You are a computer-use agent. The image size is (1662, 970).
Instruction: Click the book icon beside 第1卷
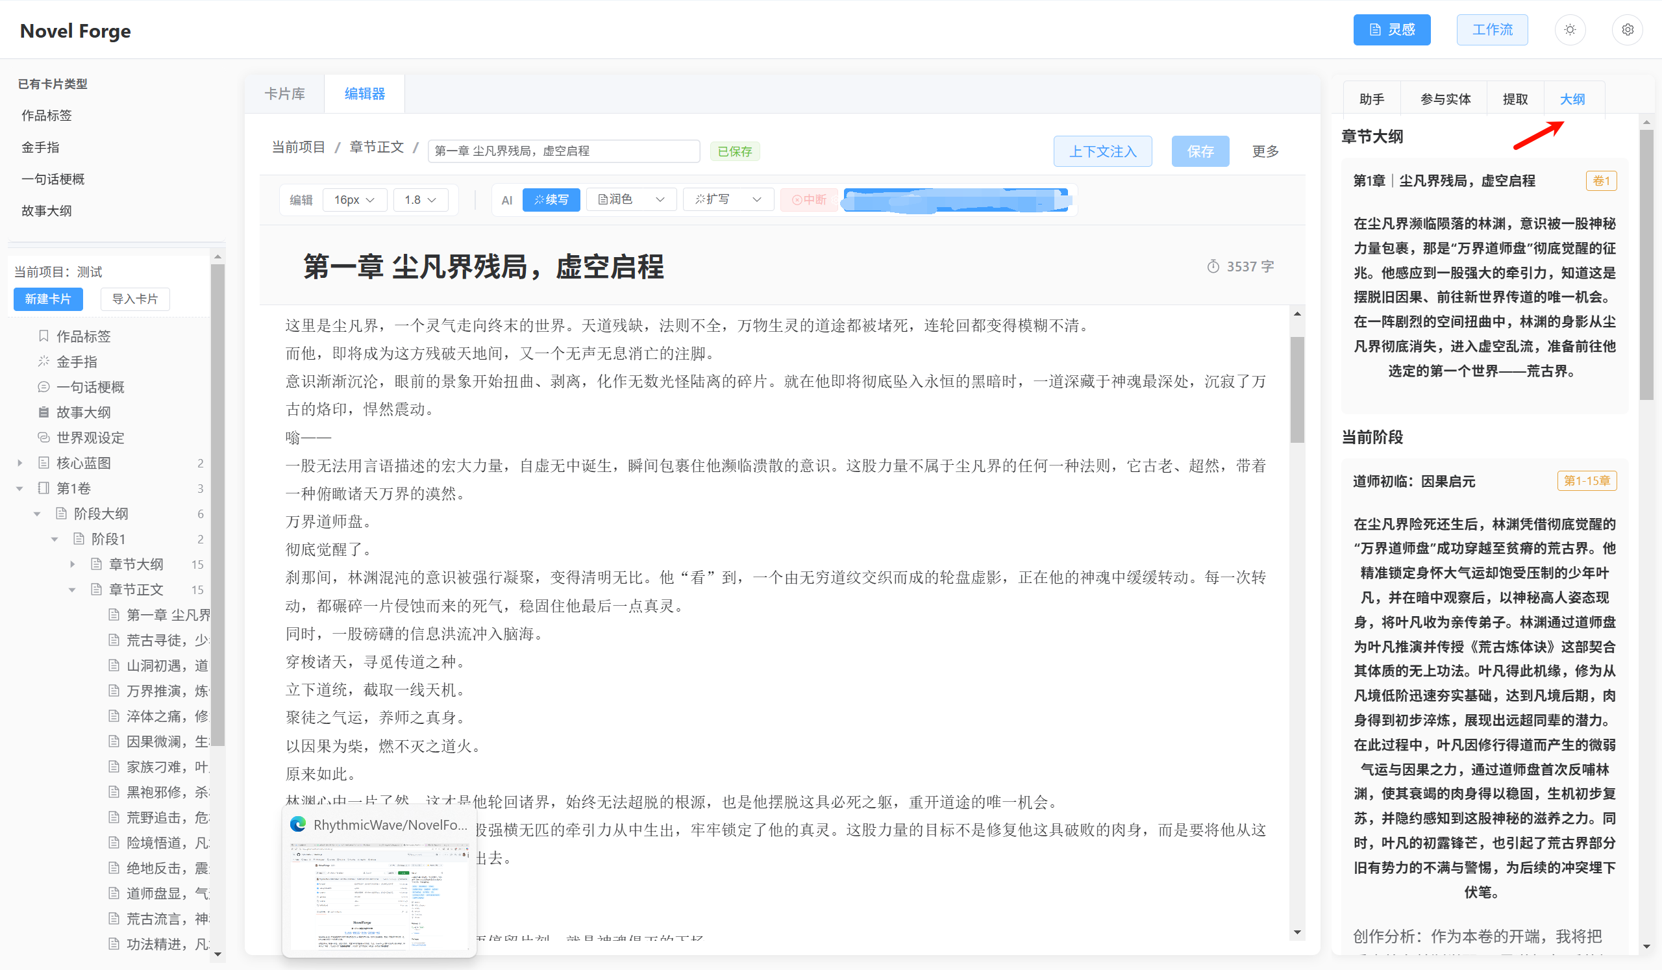tap(43, 488)
